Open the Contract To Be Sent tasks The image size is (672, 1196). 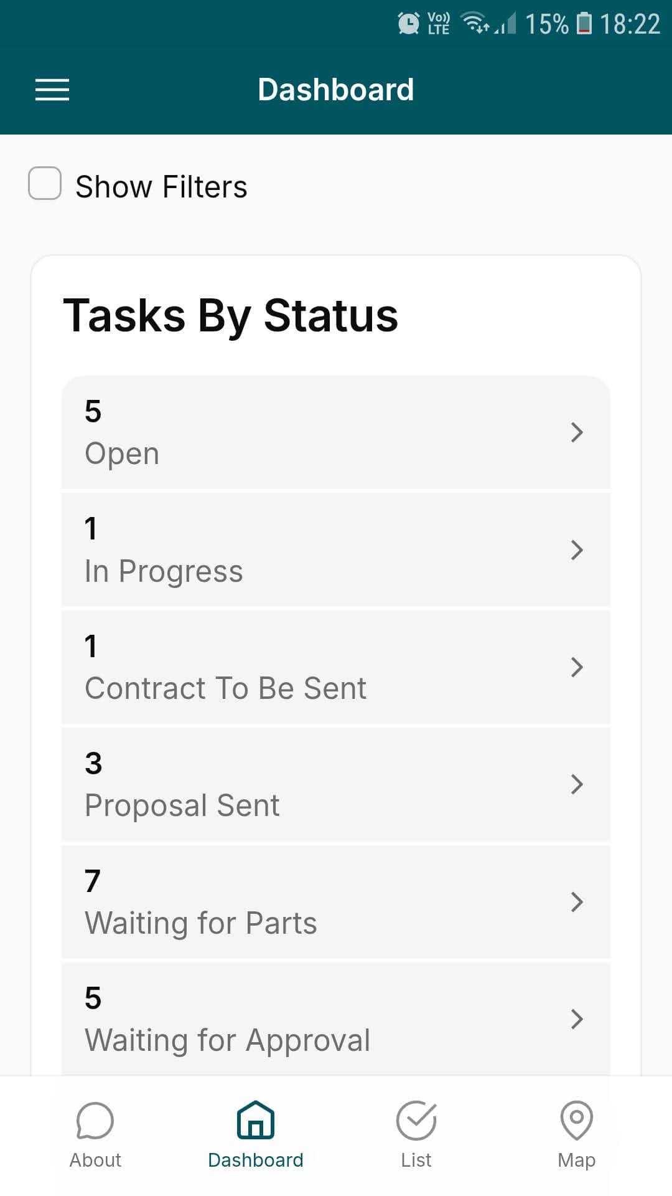pyautogui.click(x=336, y=667)
